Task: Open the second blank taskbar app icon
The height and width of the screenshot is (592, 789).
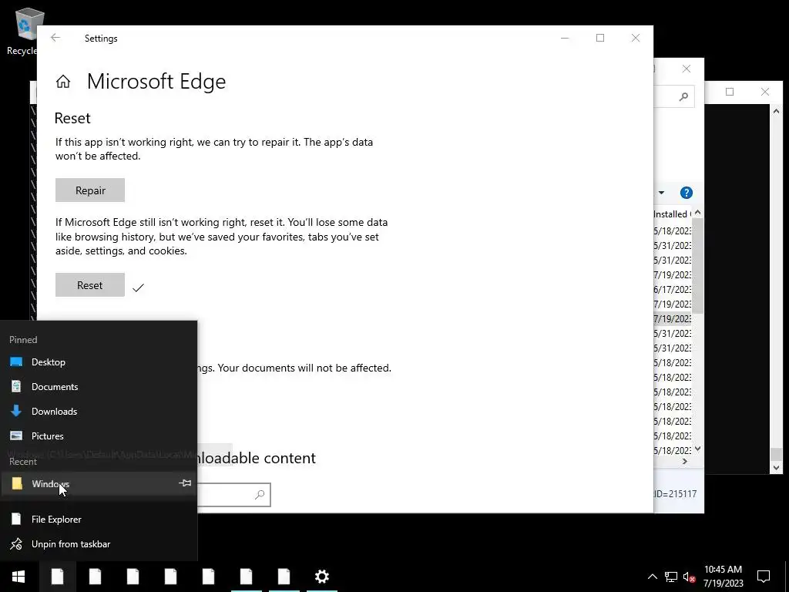Action: point(95,577)
